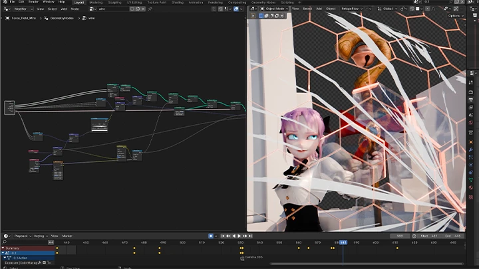Viewport: 479px width, 269px height.
Task: Open viewport Object menu
Action: coord(331,9)
